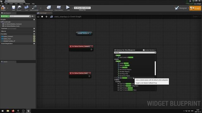Click On Clicked (Button_Connect) execution output pin
The height and width of the screenshot is (113, 202).
click(x=92, y=50)
